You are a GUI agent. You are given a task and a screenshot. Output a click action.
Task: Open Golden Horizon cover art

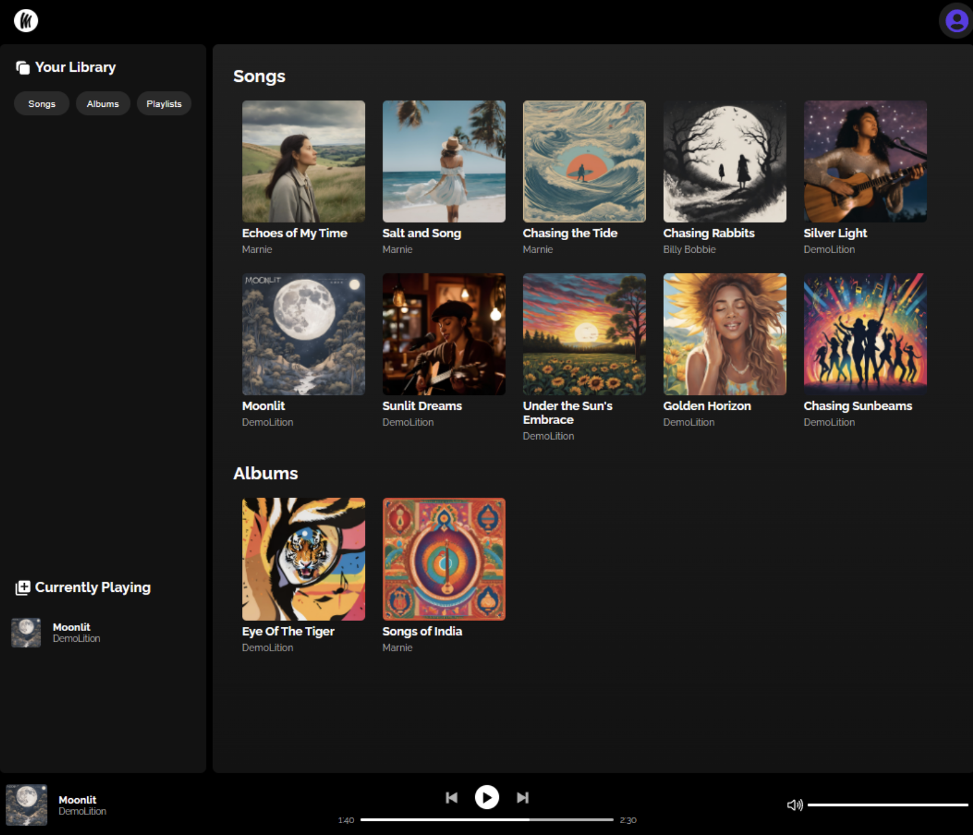pyautogui.click(x=725, y=334)
